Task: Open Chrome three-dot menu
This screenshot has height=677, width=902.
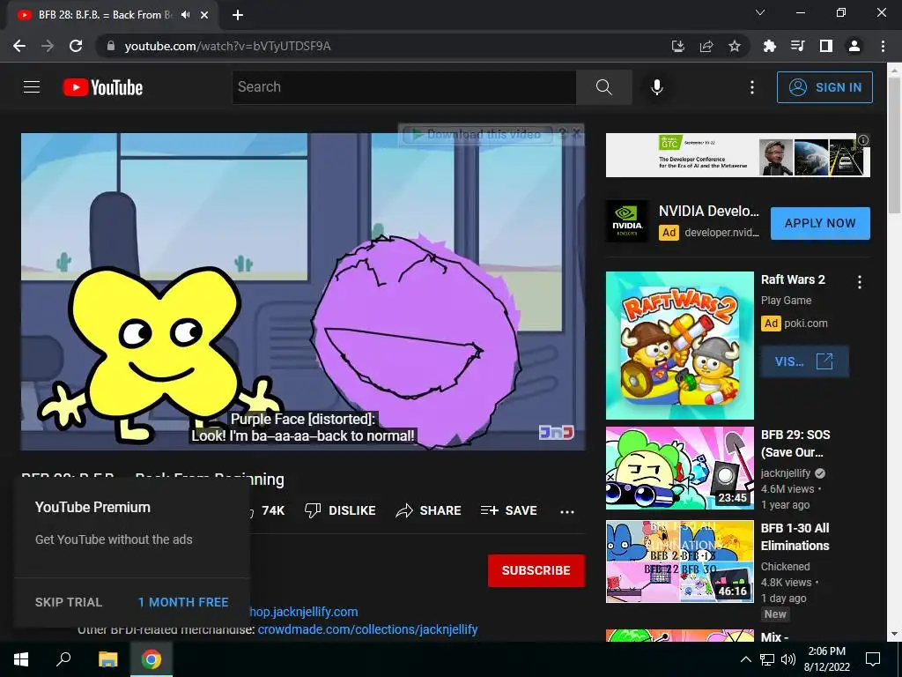Action: (883, 46)
